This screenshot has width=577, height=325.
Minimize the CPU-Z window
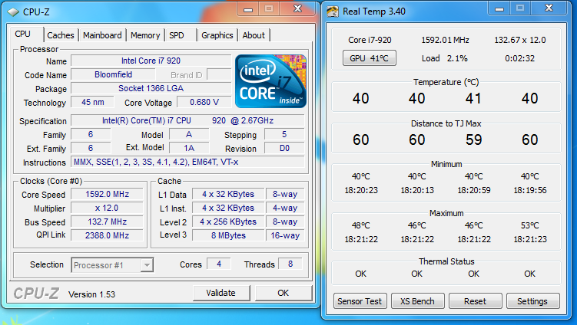tap(248, 8)
